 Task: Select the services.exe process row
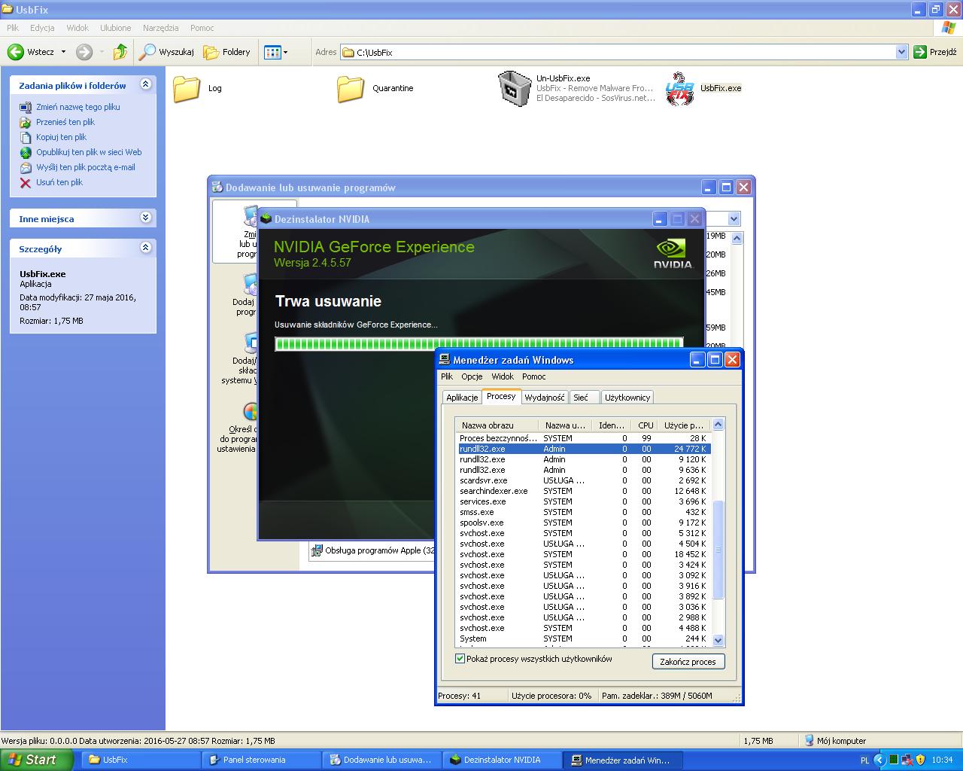584,501
